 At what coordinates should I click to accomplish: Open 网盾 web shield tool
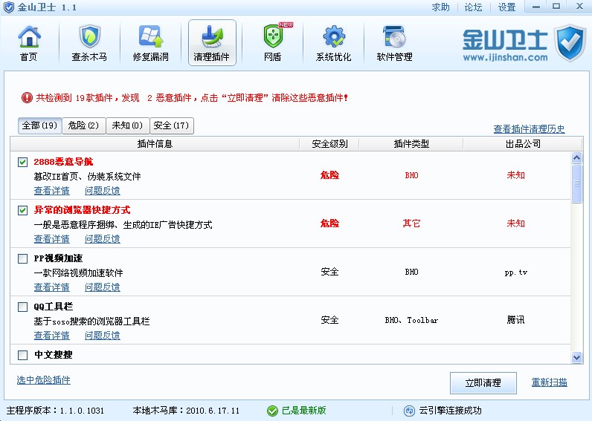[273, 43]
